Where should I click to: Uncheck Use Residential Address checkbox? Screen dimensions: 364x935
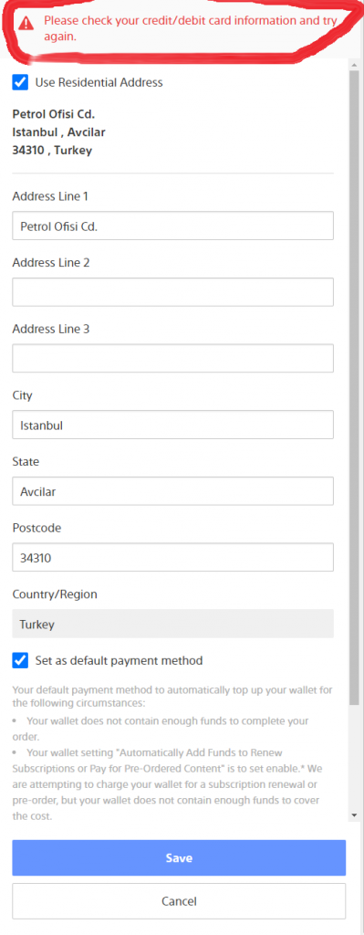tap(20, 82)
